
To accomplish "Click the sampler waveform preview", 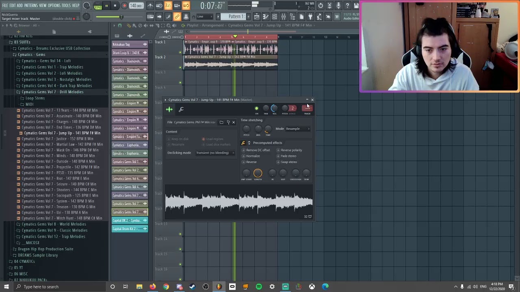I will coord(239,202).
